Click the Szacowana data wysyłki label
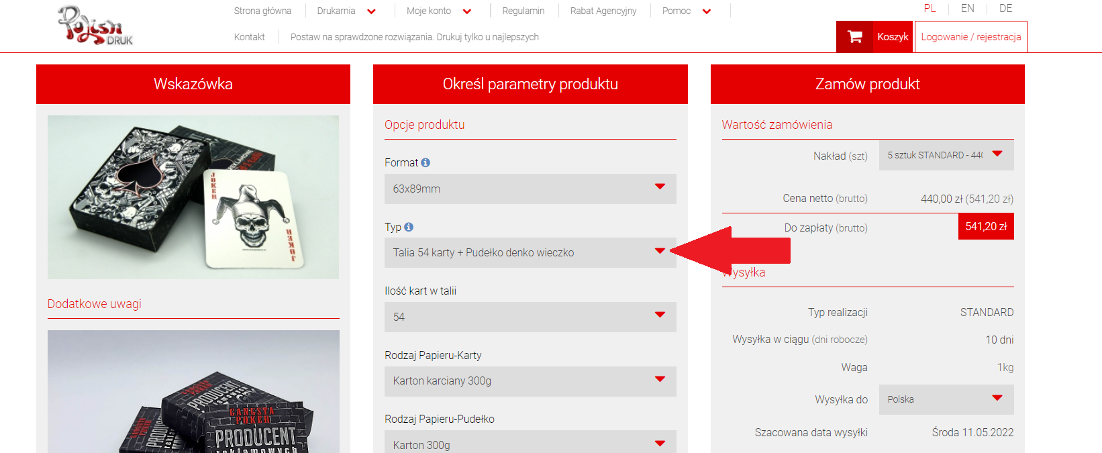Image resolution: width=1102 pixels, height=453 pixels. 811,432
